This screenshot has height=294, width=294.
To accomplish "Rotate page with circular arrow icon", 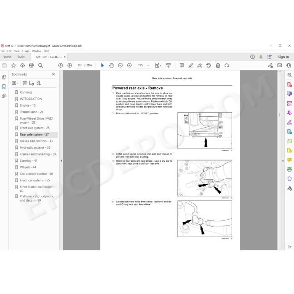I will tap(227, 66).
